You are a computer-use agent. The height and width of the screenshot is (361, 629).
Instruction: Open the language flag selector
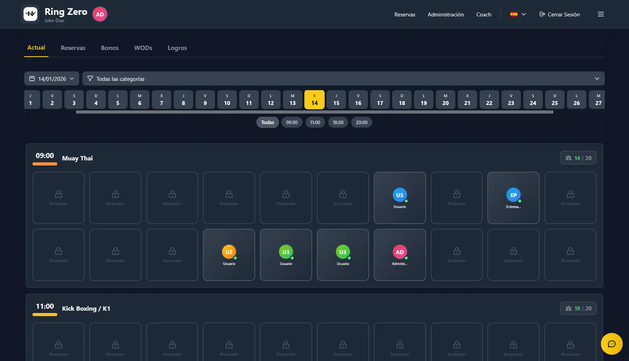pos(518,14)
